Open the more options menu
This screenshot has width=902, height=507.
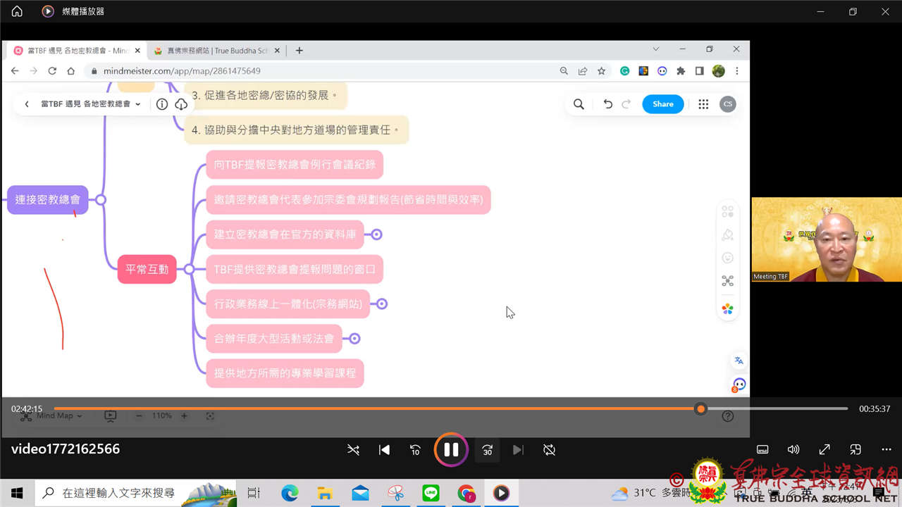(x=886, y=450)
